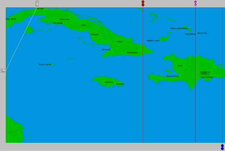This screenshot has height=151, width=225.
Task: Click the JAMAICA country label
Action: (109, 82)
